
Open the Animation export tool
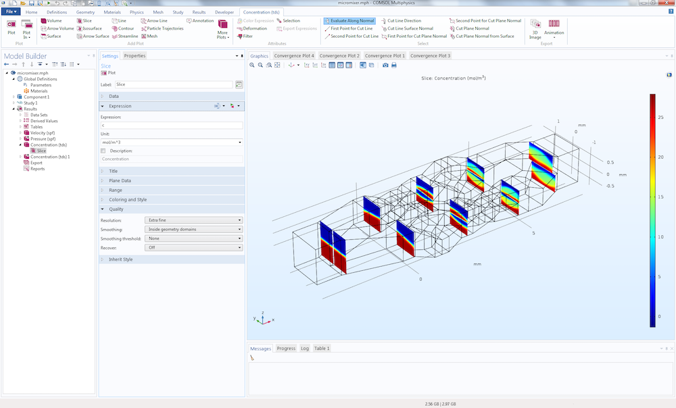click(554, 27)
